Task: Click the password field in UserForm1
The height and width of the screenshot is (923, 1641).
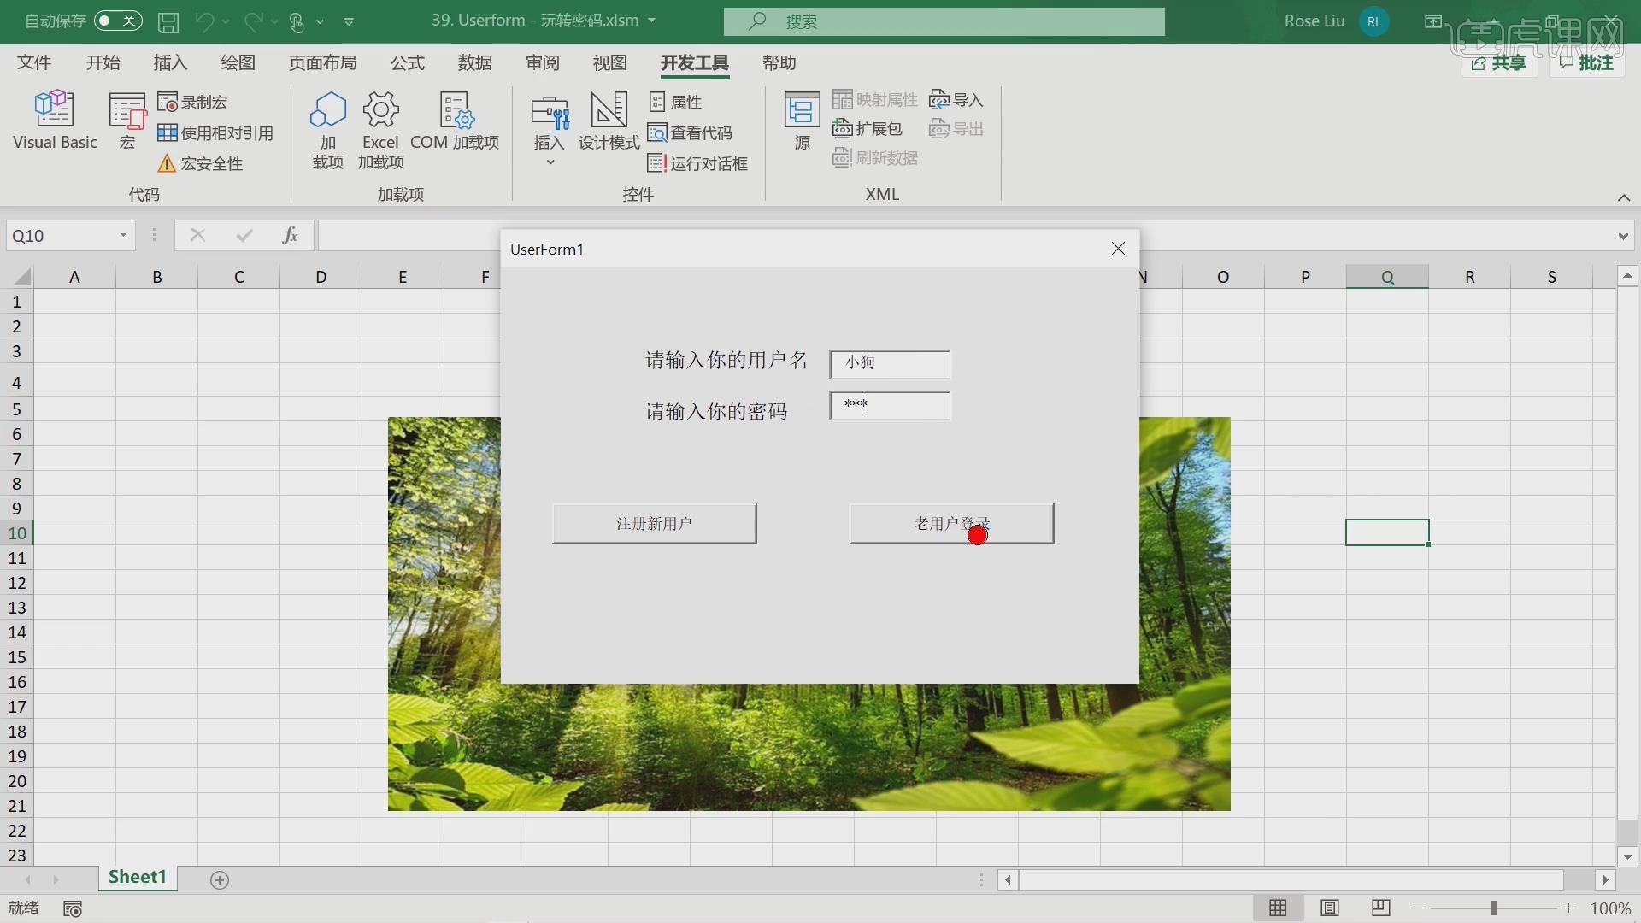Action: [x=890, y=405]
